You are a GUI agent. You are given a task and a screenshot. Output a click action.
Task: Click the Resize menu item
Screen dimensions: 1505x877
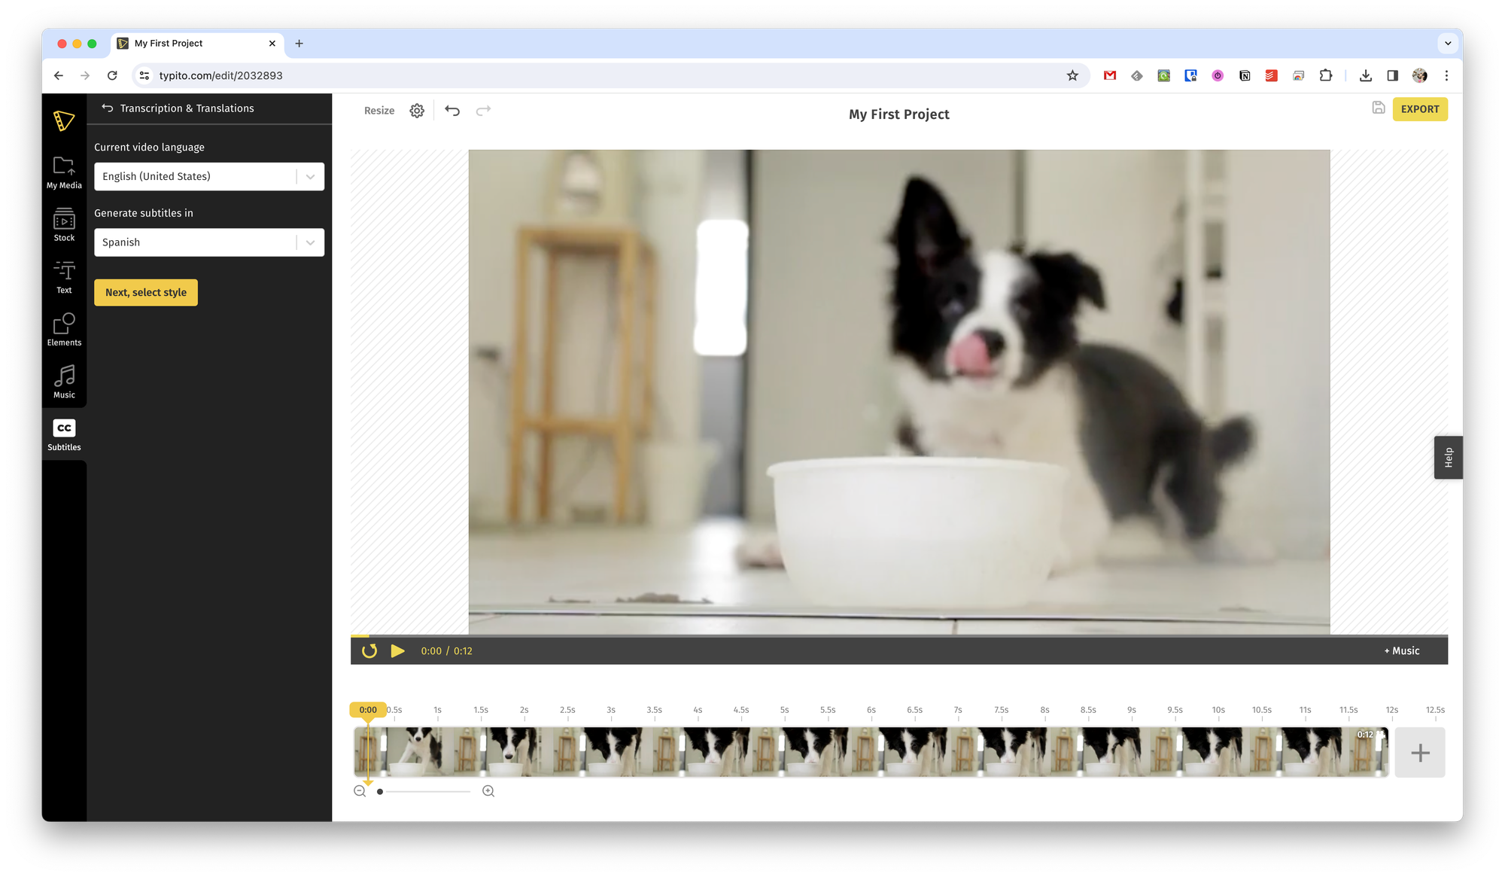(379, 111)
